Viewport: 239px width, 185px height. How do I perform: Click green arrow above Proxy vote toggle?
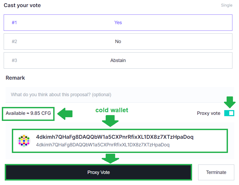230,102
